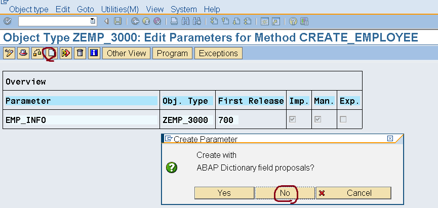
Task: Toggle the Imp. checkbox for EMP_INFO
Action: pyautogui.click(x=293, y=119)
